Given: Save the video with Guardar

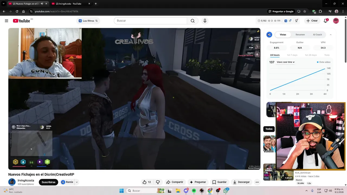Looking at the screenshot, I should [x=219, y=182].
